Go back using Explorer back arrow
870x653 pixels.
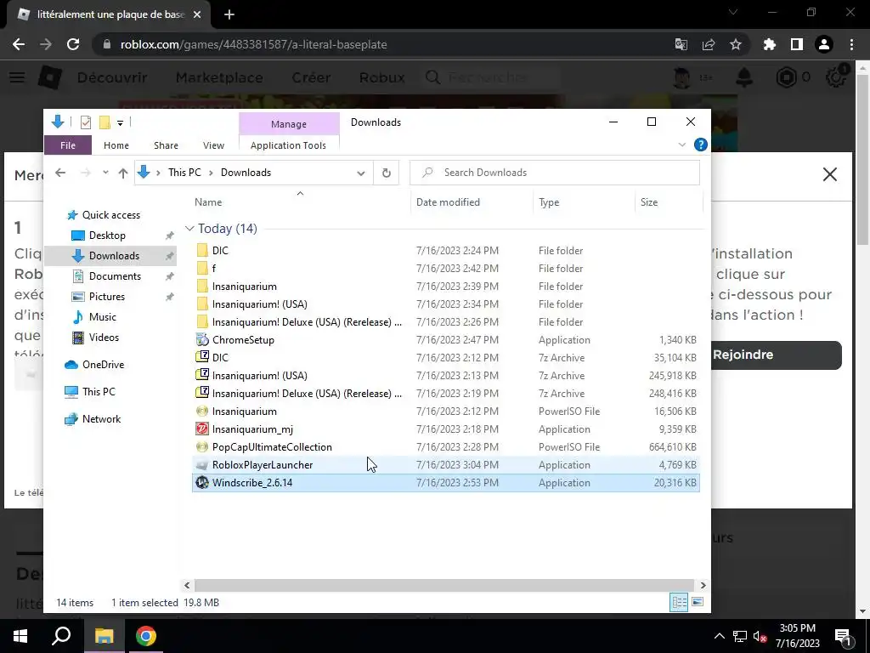tap(60, 173)
